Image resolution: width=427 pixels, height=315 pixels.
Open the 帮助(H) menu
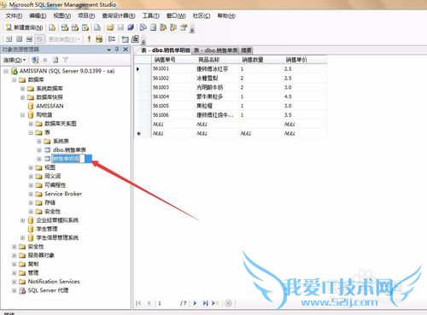[x=226, y=15]
